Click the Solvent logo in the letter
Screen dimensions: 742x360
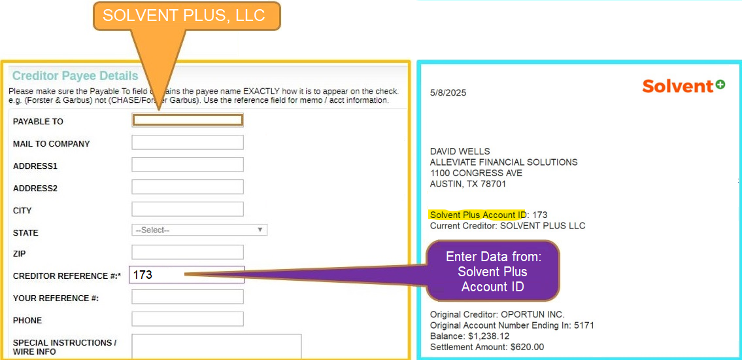click(x=683, y=86)
